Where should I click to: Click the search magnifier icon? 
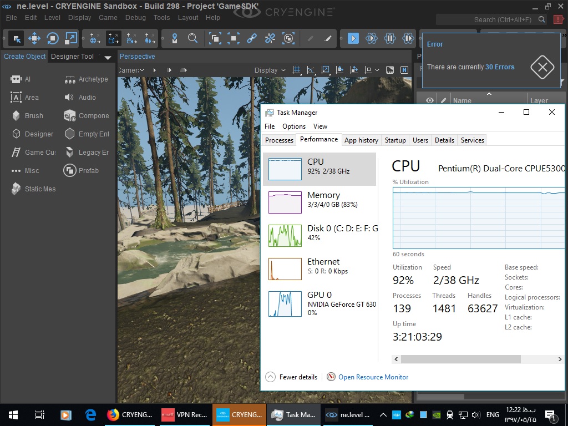coord(541,19)
